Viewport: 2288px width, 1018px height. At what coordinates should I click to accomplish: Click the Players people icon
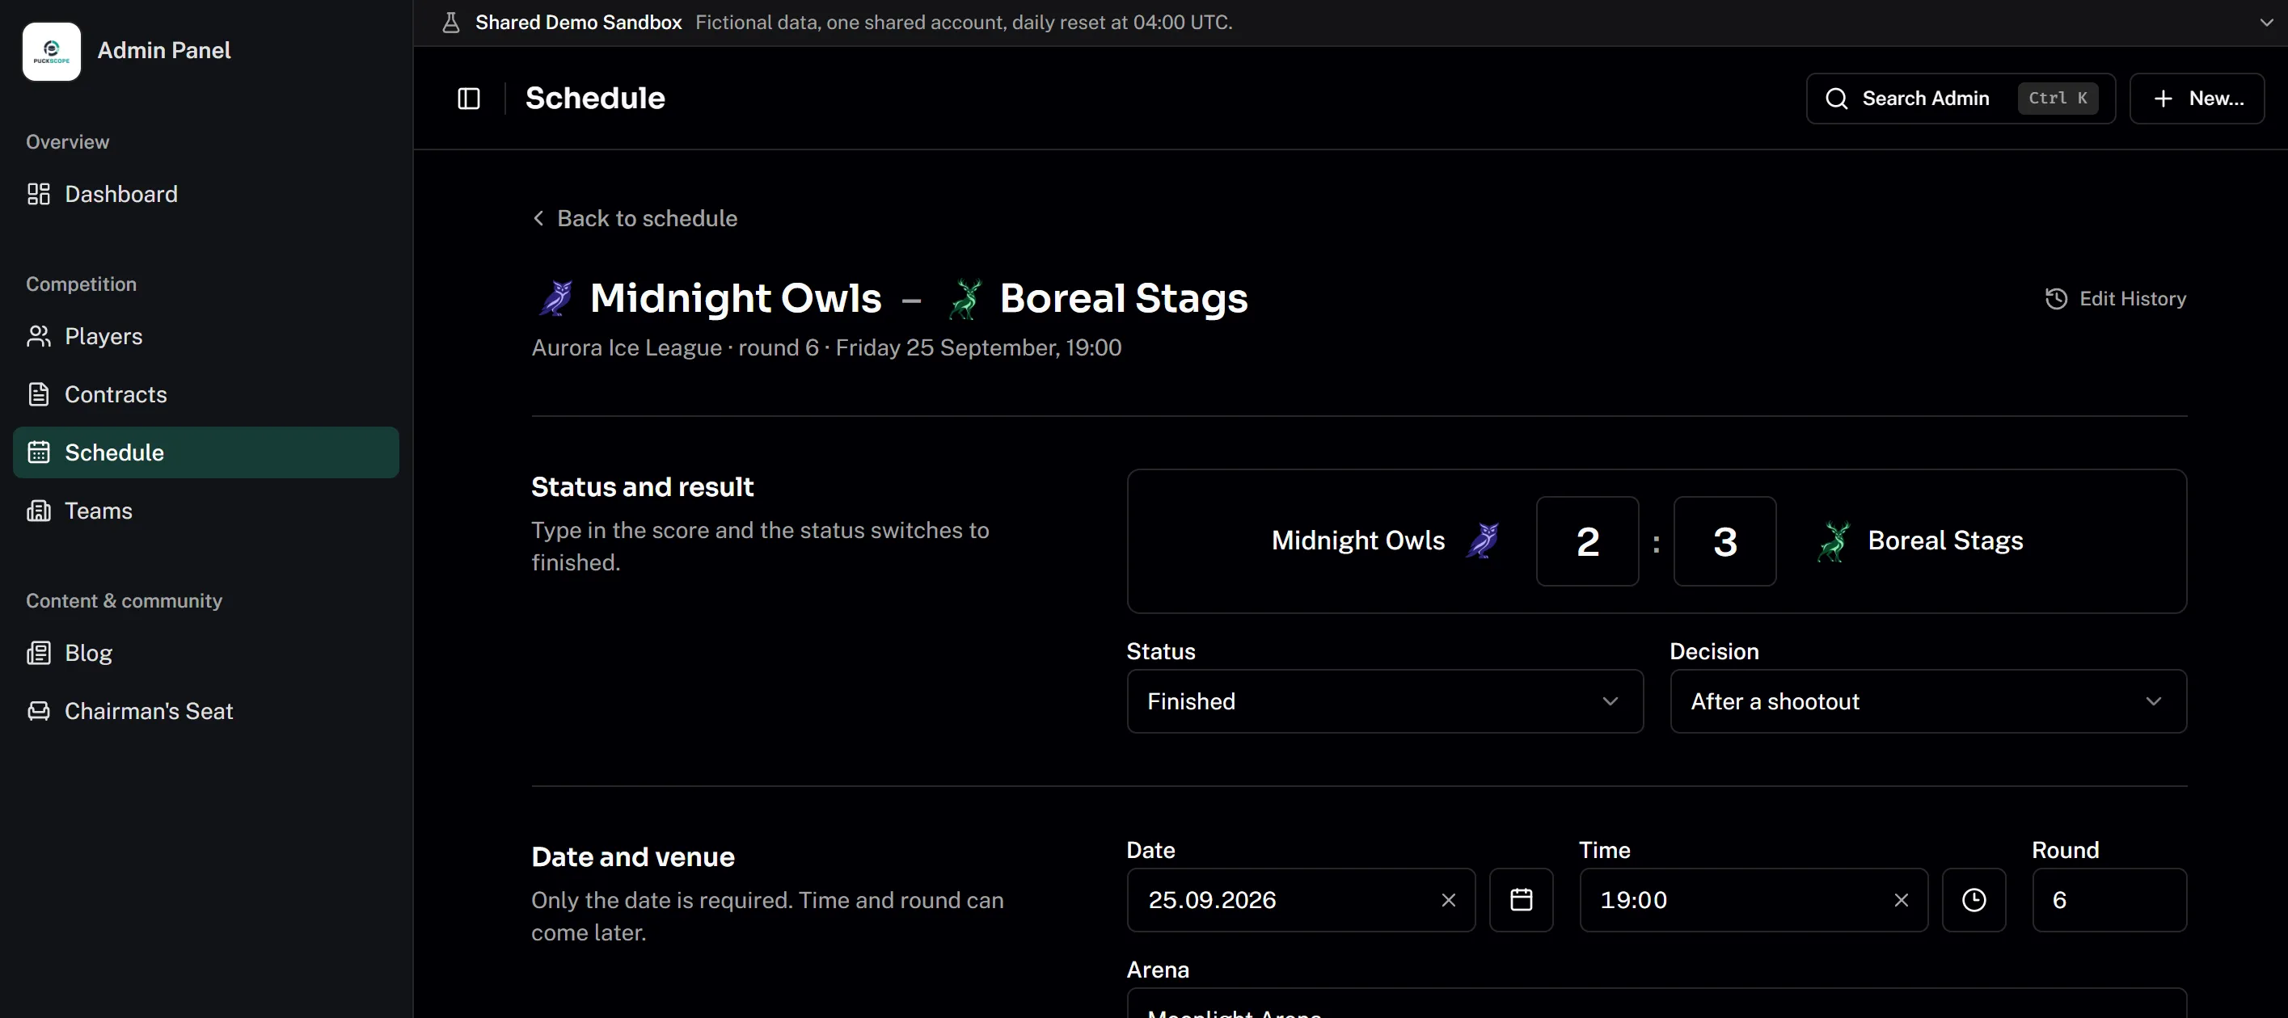click(x=38, y=336)
